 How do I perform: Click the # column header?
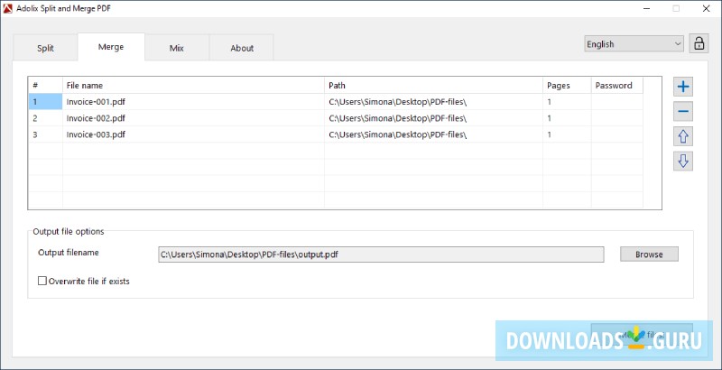coord(46,85)
